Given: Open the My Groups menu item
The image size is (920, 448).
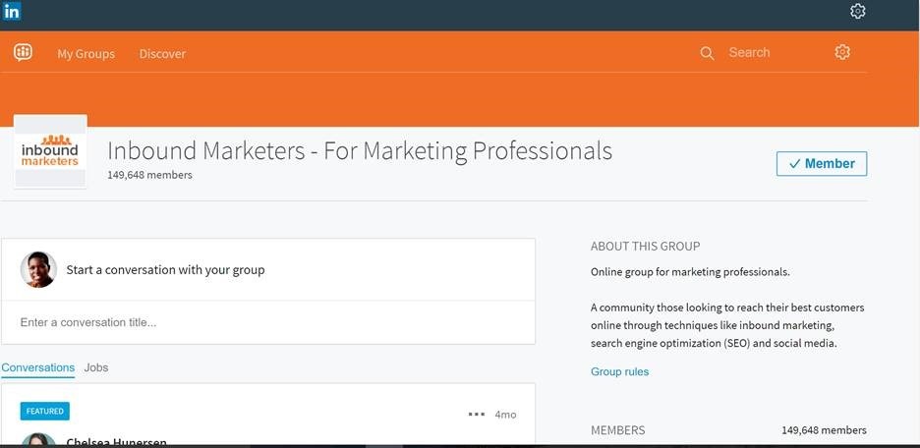Looking at the screenshot, I should coord(86,54).
